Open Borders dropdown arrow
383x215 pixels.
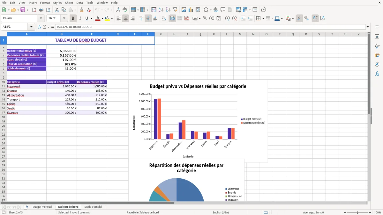(263, 19)
